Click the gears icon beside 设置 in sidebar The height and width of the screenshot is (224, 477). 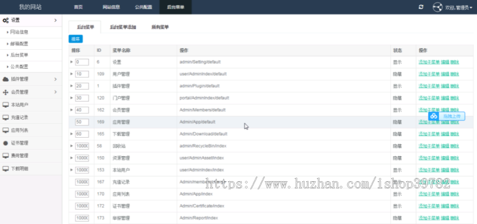point(5,20)
